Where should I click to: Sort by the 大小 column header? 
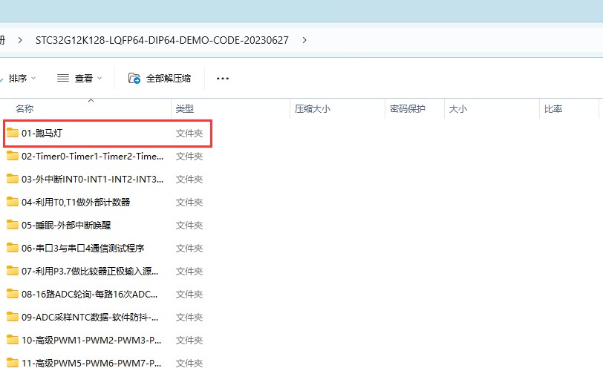point(458,109)
